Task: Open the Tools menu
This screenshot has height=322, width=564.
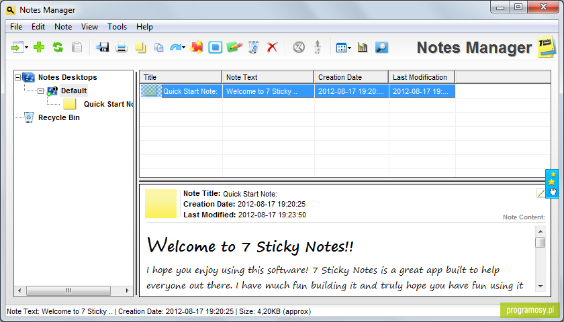Action: 117,27
